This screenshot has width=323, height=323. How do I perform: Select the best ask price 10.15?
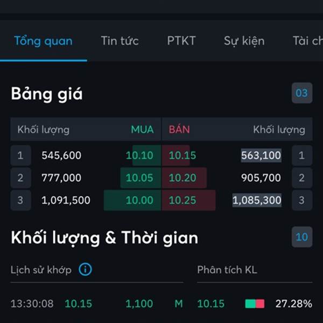click(x=182, y=156)
